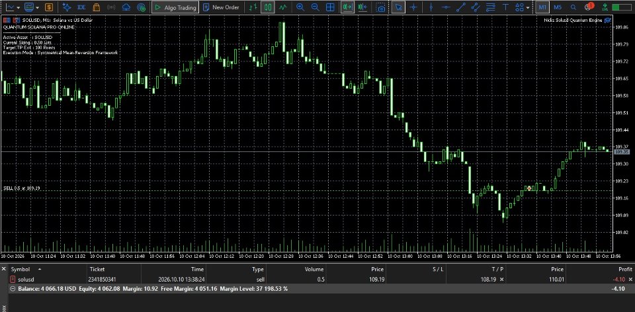
Task: Click the green LVL icon
Action: pyautogui.click(x=605, y=7)
